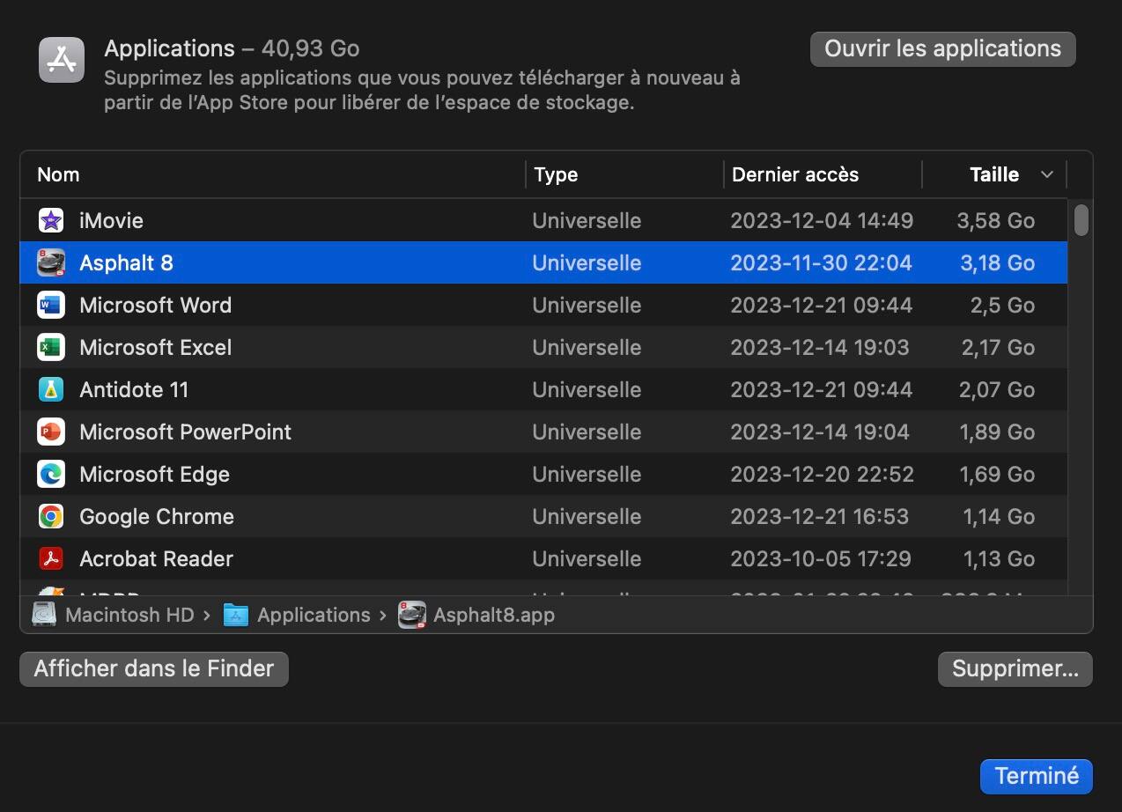Screen dimensions: 1122x812
Task: Click the Microsoft Word icon
Action: click(x=51, y=305)
